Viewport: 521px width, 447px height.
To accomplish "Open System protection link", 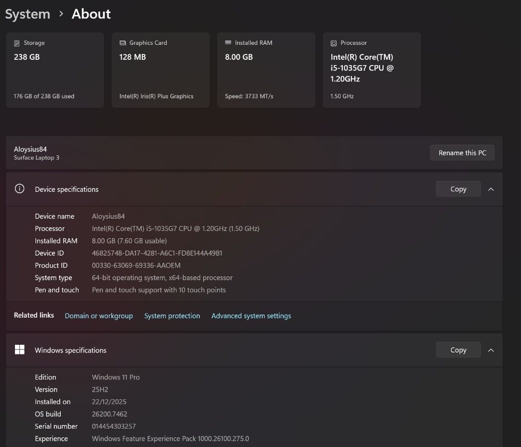I will click(x=172, y=316).
